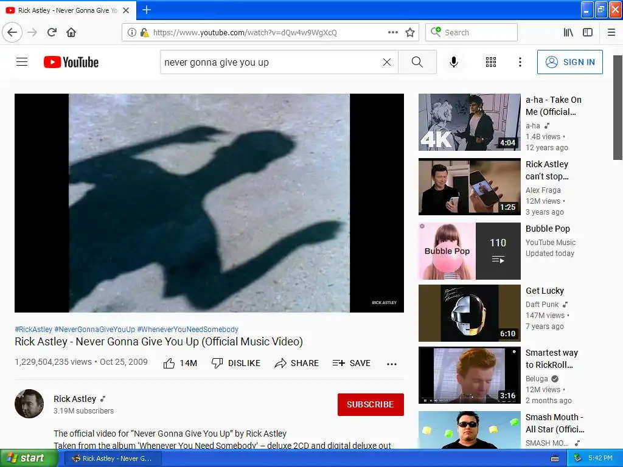
Task: Open Smartest way to RickRoll title
Action: point(551,359)
